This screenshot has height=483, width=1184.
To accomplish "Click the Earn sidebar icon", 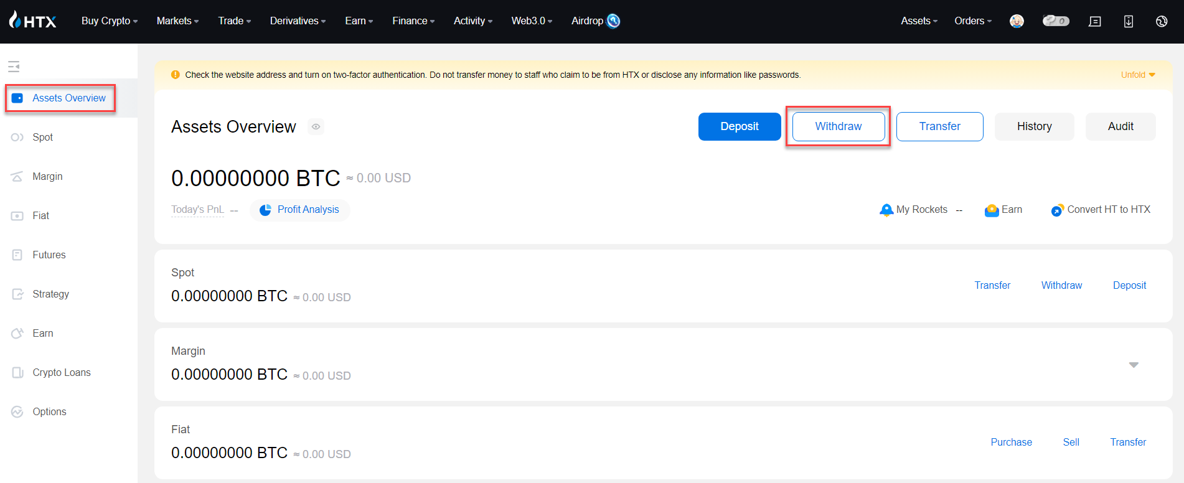I will point(17,334).
